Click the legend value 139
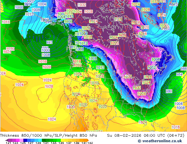The width and height of the screenshot is (187, 144). tap(76, 143)
